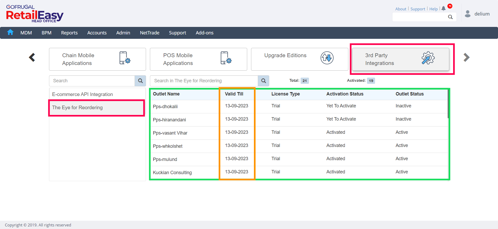
Task: Click Yet To Activate for Pps-hiranandani
Action: pos(341,119)
